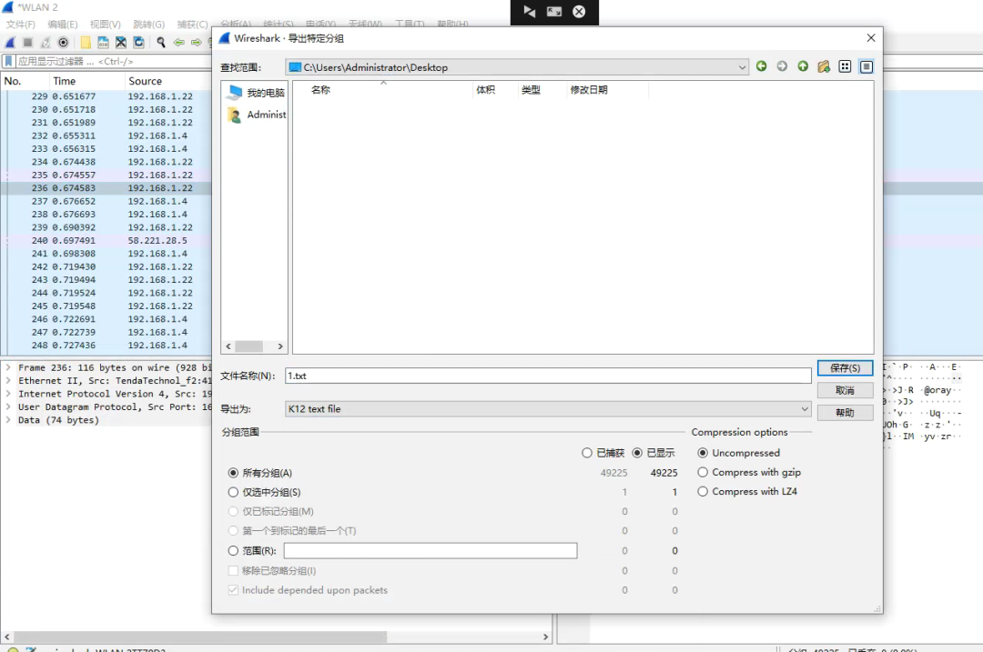Image resolution: width=983 pixels, height=652 pixels.
Task: Go to the parent directory in dialog
Action: click(803, 66)
